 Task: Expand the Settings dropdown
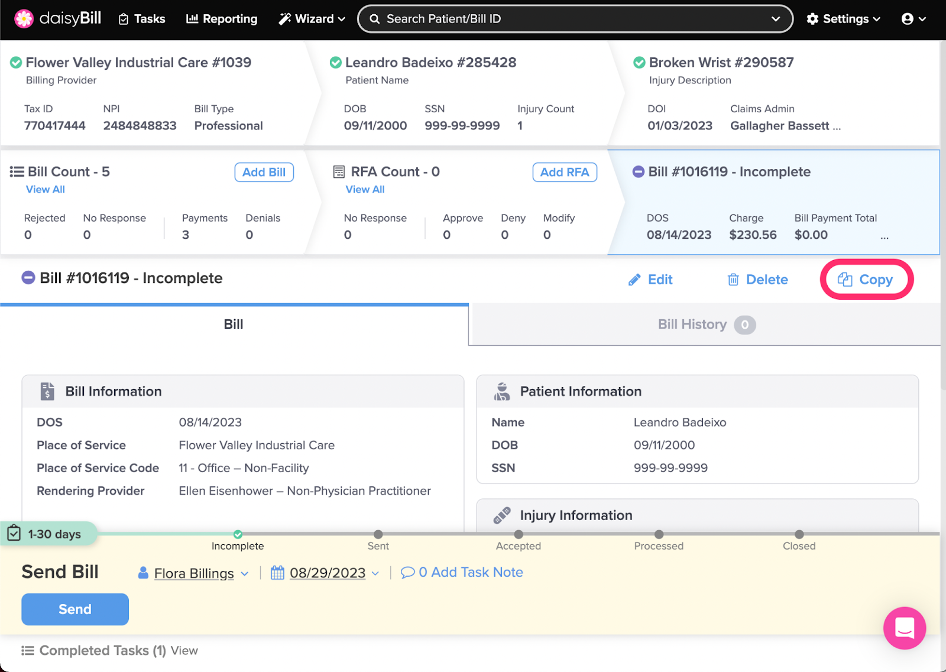pyautogui.click(x=844, y=19)
